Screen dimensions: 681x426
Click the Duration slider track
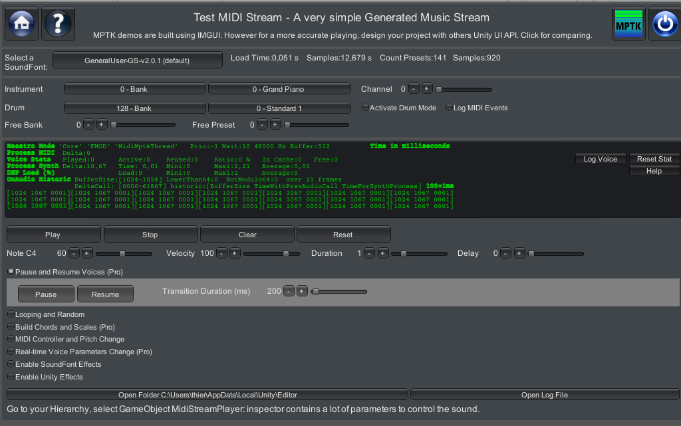pyautogui.click(x=419, y=253)
